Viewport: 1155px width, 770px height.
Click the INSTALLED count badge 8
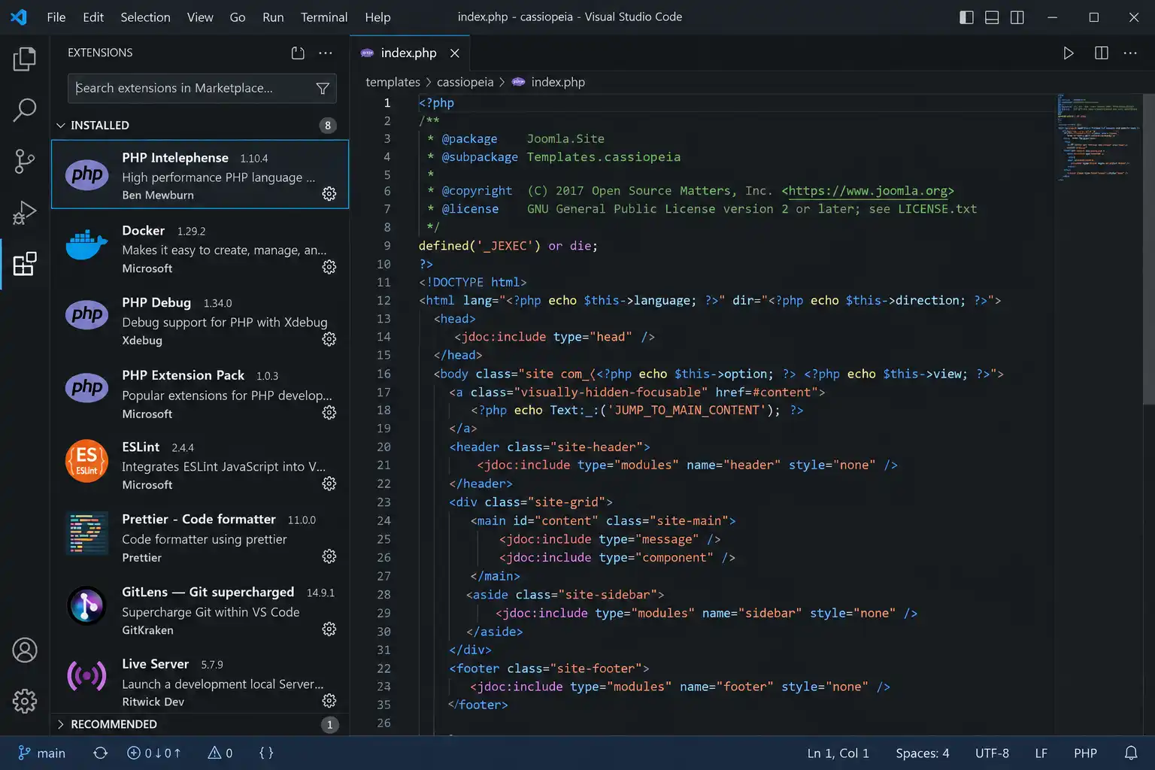328,126
